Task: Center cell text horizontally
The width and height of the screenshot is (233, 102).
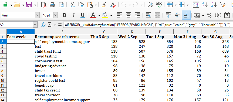Action: (129, 15)
